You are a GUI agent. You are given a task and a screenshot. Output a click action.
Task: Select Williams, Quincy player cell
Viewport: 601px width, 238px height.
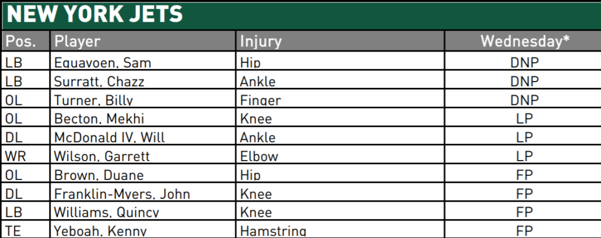pyautogui.click(x=106, y=213)
